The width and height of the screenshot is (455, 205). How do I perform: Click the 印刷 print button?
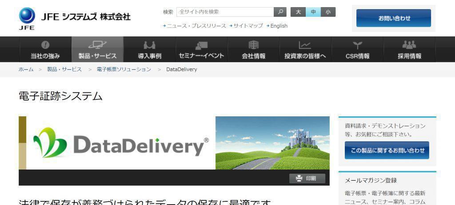[x=307, y=178]
